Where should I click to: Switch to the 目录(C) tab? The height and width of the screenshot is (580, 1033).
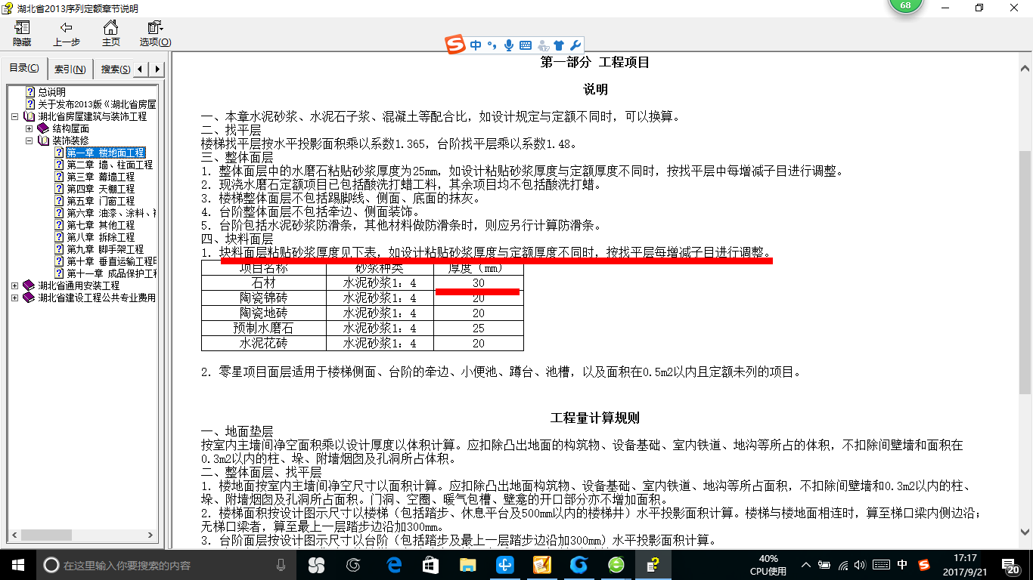click(24, 69)
